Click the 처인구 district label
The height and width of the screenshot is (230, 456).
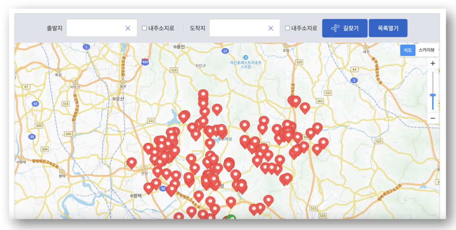200,66
